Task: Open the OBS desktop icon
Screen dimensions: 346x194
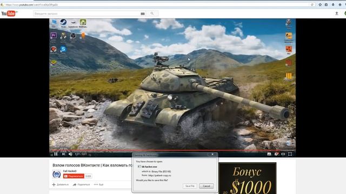Action: click(73, 36)
